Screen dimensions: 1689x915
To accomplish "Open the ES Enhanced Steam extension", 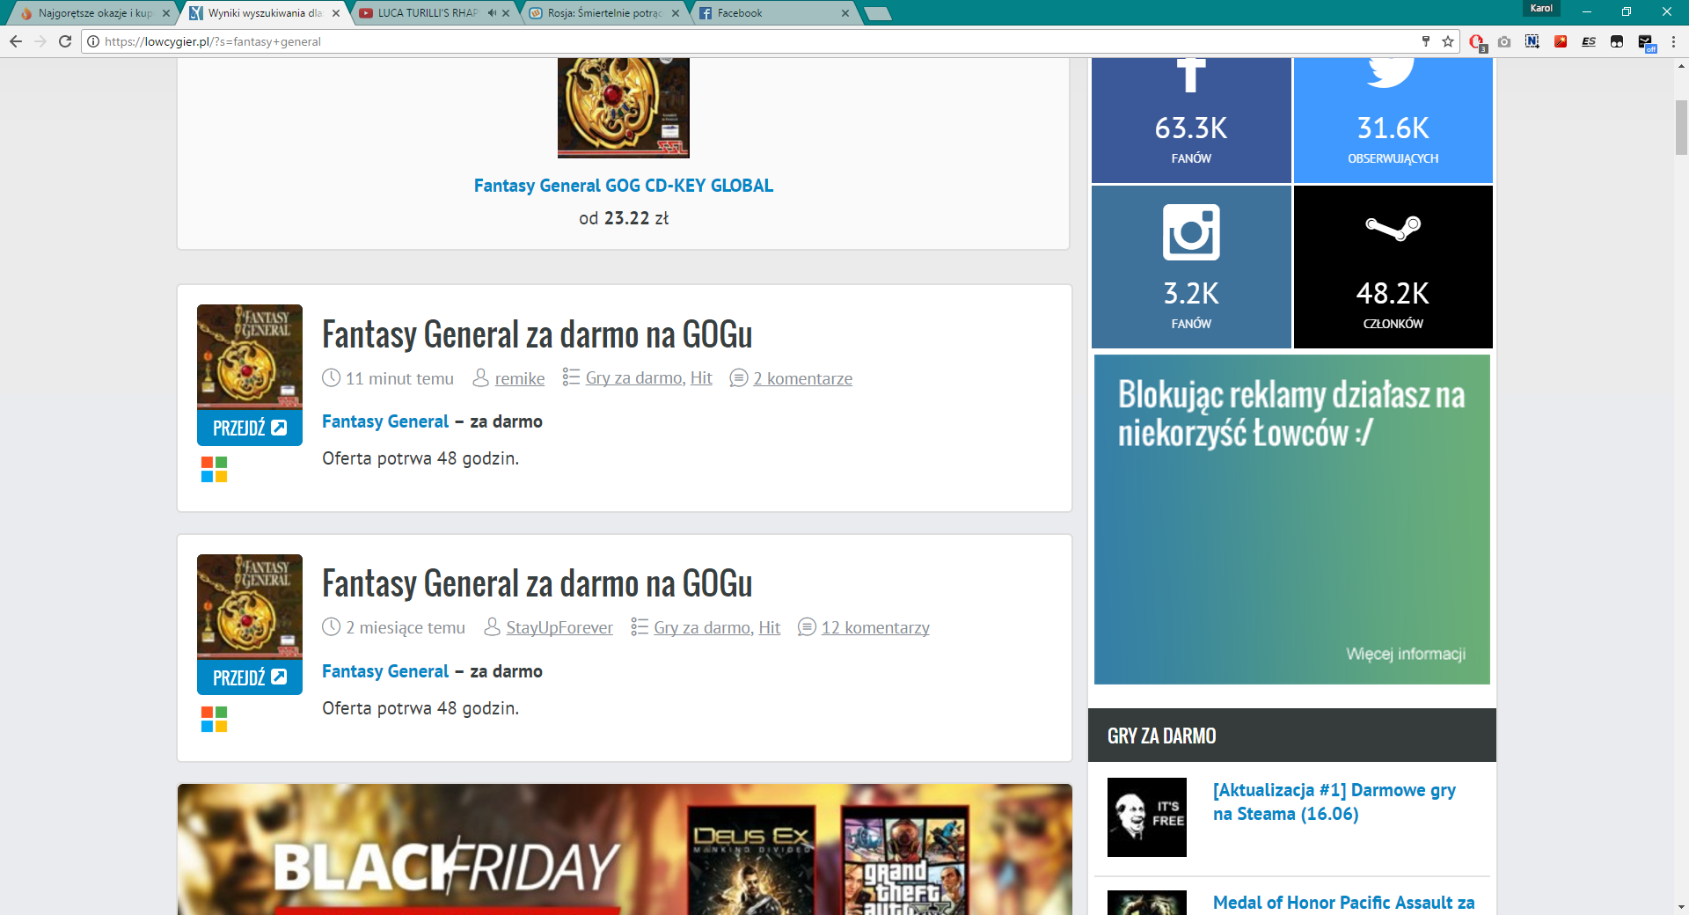I will (1589, 41).
